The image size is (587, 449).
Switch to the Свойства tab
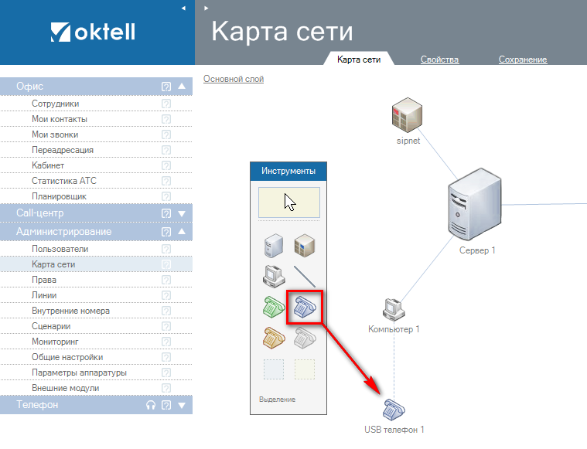pos(439,60)
